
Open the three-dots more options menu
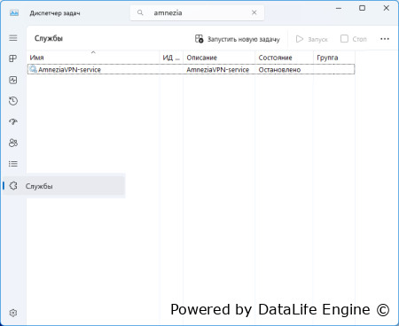tap(385, 39)
